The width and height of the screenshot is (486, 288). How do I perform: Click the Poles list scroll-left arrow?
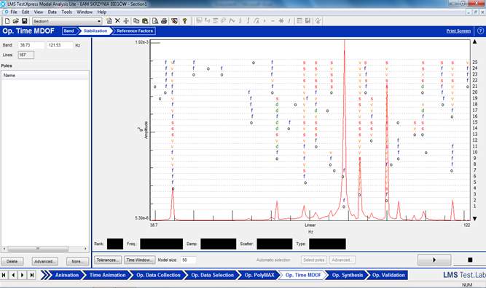4,249
